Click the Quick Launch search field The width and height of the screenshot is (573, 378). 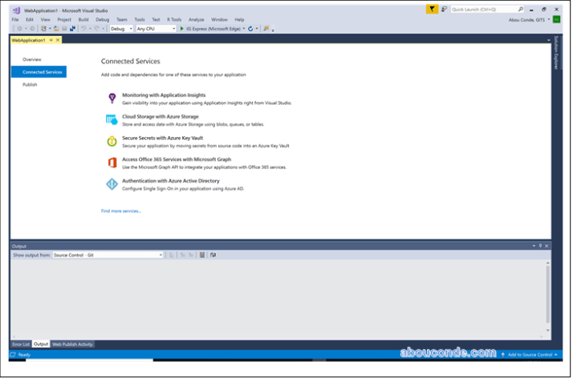click(483, 9)
